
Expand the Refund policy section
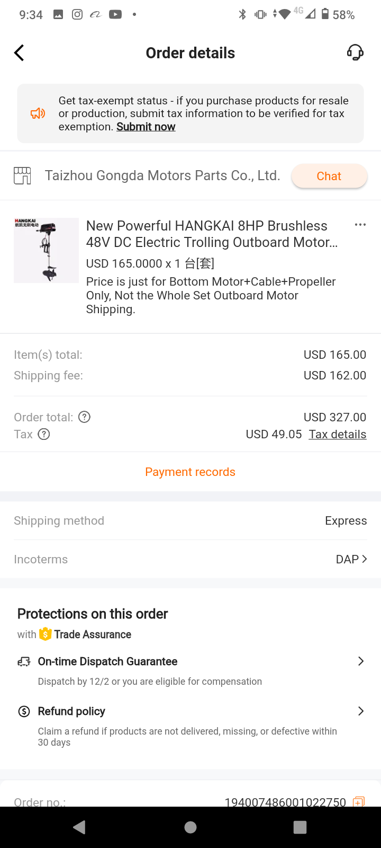(360, 711)
